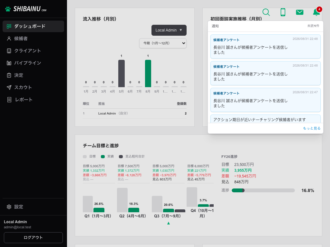Click the Local Admin（自分） ranking row
The image size is (330, 247).
135,114
